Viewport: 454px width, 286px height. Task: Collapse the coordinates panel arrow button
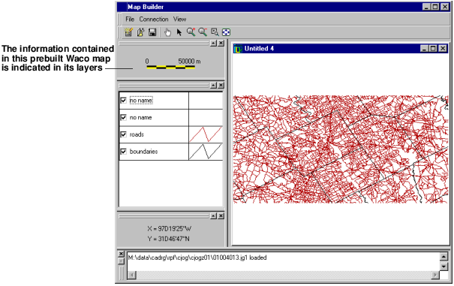tap(213, 216)
